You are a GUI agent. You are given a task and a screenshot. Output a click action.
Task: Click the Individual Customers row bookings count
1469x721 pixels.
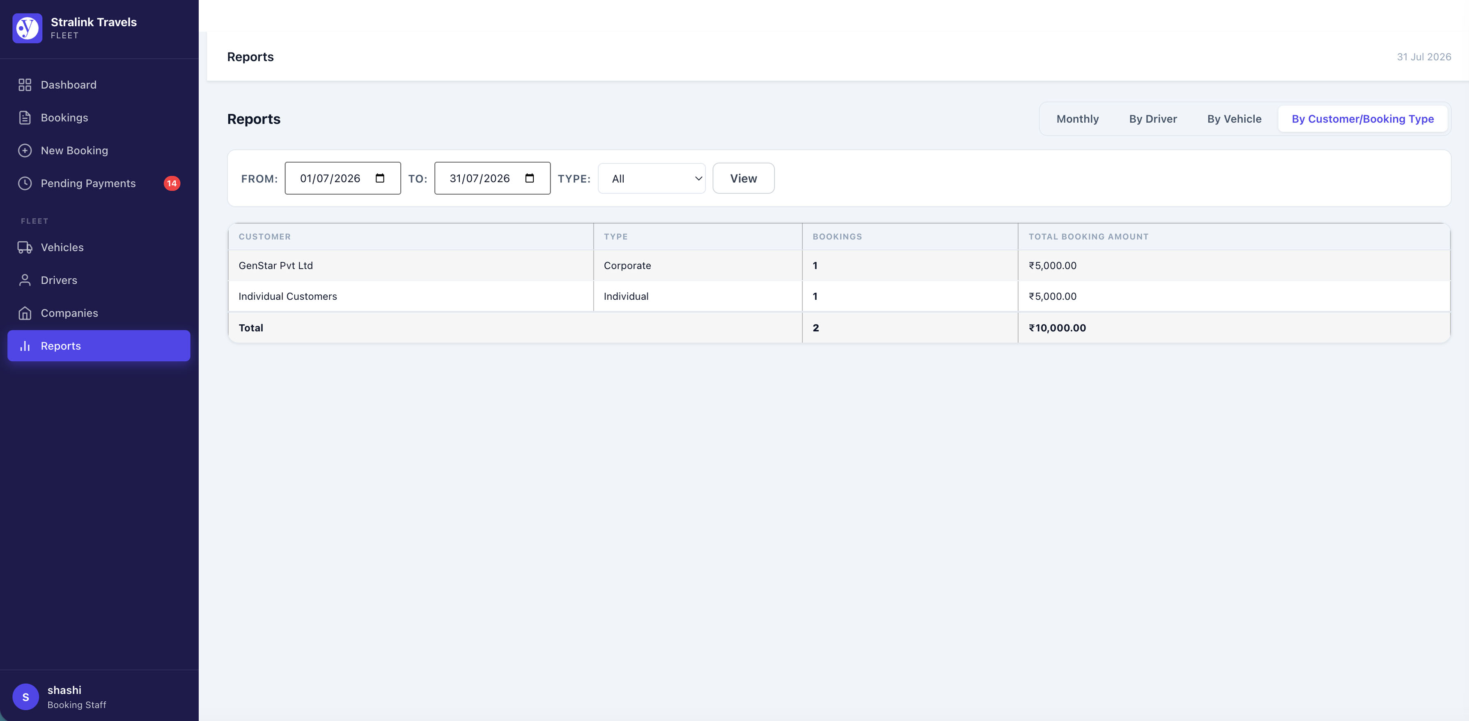pos(815,296)
